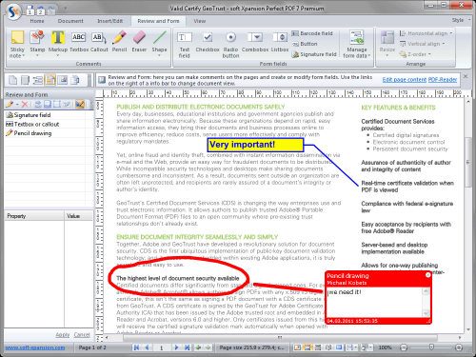Click the red X delete icon in Review panel
Image resolution: width=476 pixels, height=357 pixels.
25,104
